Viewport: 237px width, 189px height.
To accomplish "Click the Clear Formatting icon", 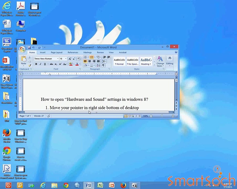I will (x=79, y=59).
